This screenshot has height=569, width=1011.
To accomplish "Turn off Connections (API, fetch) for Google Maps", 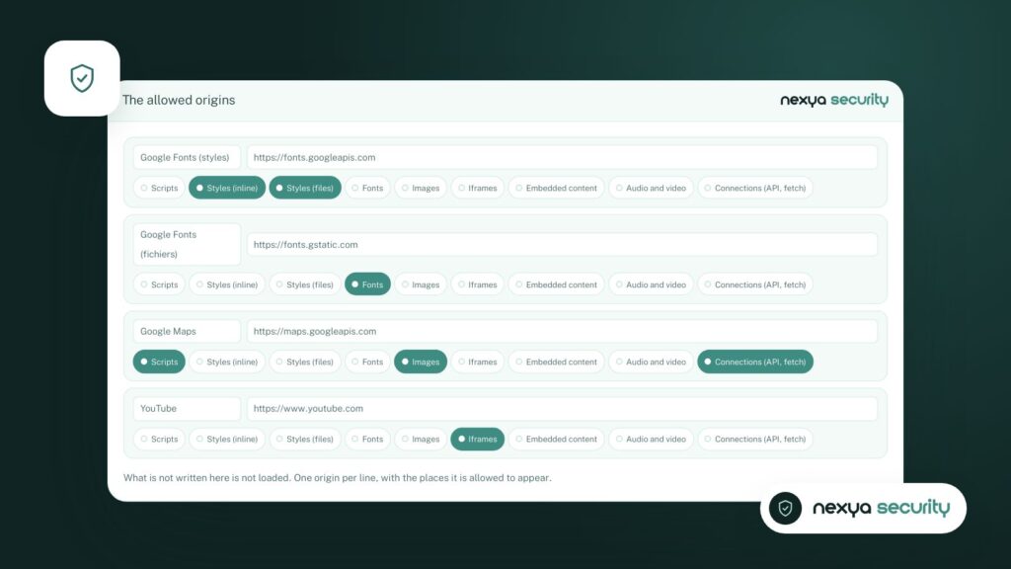I will [755, 362].
